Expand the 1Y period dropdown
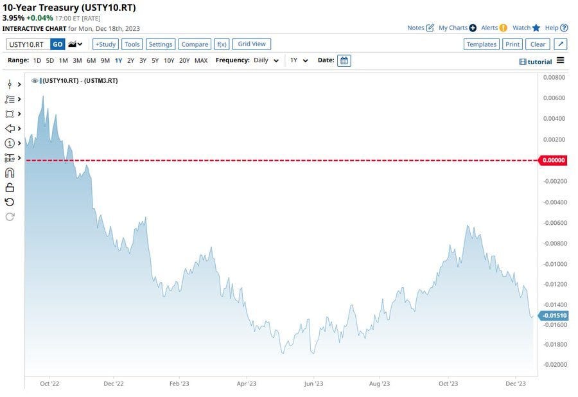 299,60
